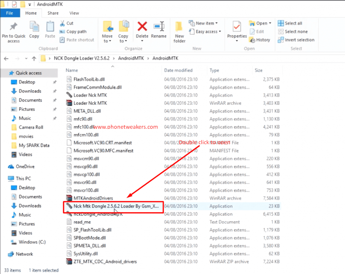This screenshot has width=345, height=274.
Task: Expand the Delete dropdown arrow
Action: click(x=142, y=41)
